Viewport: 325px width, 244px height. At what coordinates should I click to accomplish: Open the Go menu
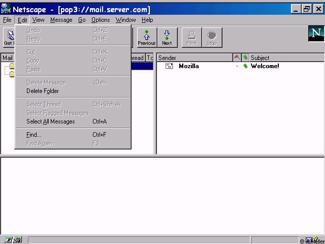82,20
